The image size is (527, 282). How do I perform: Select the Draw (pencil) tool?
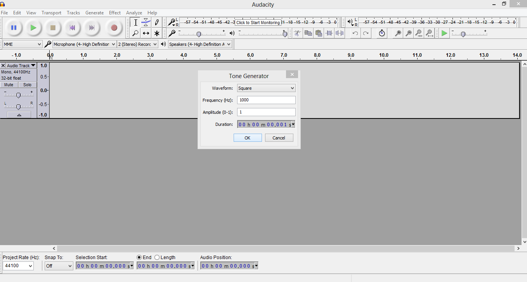coord(156,23)
